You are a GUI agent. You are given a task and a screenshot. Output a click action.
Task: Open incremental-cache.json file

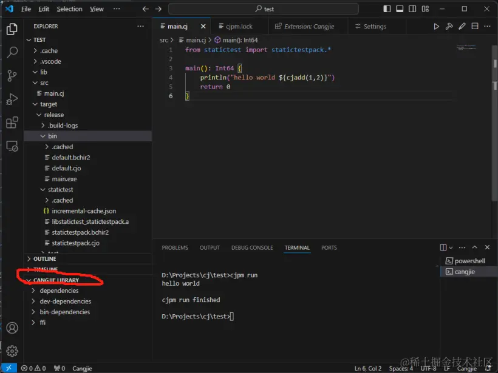pyautogui.click(x=84, y=211)
